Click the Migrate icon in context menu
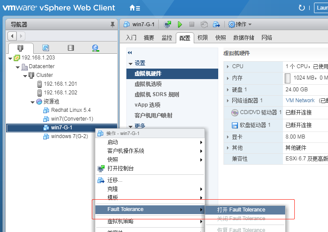This screenshot has height=232, width=328. click(x=101, y=180)
